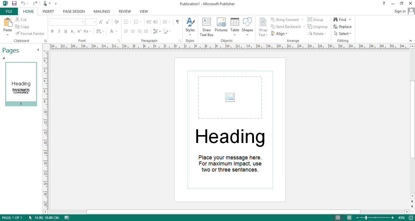Viewport: 415px width, 221px height.
Task: Toggle italic formatting
Action: (59, 31)
